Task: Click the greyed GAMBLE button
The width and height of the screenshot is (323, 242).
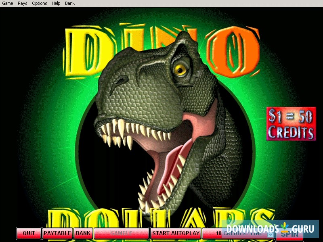Action: [x=121, y=233]
